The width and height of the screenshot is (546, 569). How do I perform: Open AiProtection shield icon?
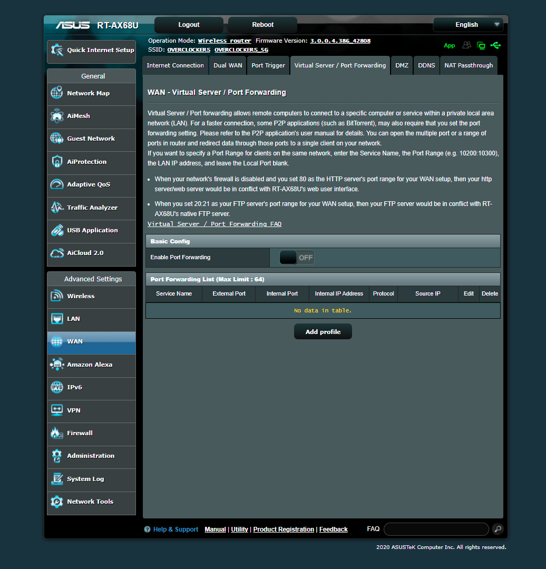(56, 162)
